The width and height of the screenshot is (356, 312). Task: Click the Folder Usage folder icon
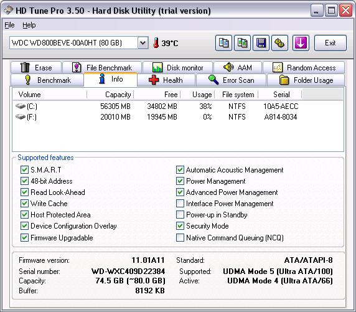[x=284, y=80]
